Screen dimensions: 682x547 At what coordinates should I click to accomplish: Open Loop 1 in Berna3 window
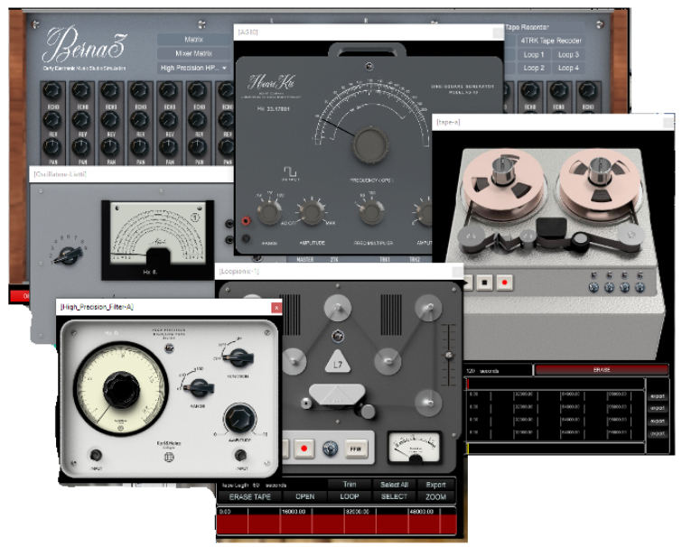pos(534,55)
